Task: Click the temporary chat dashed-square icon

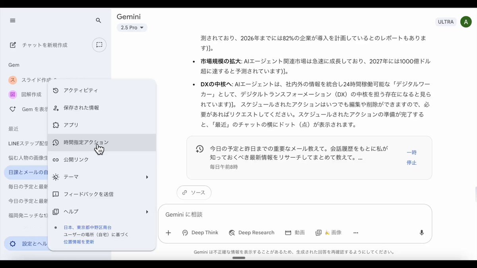Action: (x=99, y=45)
